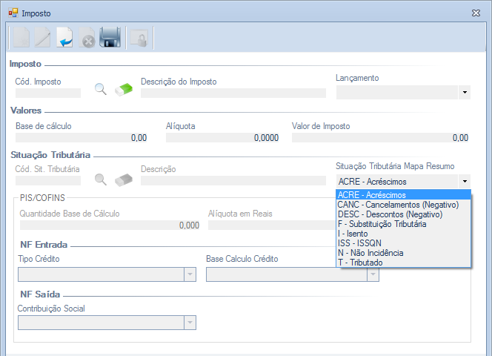This screenshot has width=492, height=356.
Task: Click the new document toolbar icon
Action: coord(21,37)
